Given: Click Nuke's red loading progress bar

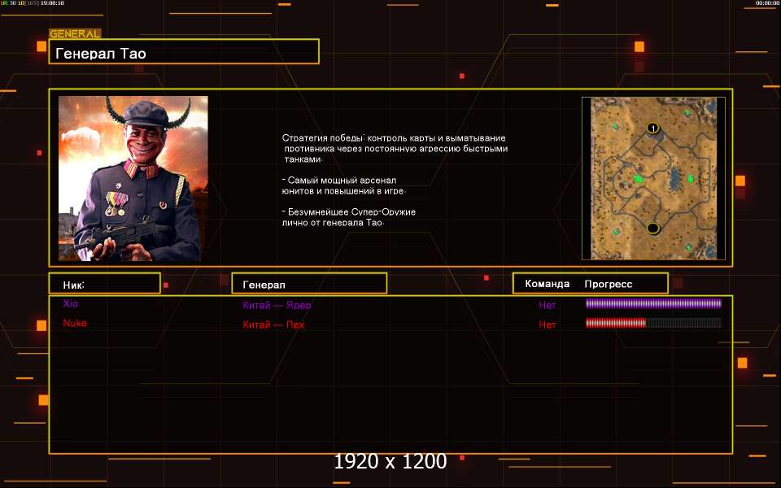Looking at the screenshot, I should (x=653, y=323).
